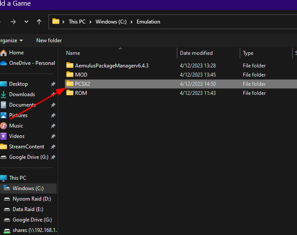
Task: Click File folder type in ROM row
Action: pos(254,93)
